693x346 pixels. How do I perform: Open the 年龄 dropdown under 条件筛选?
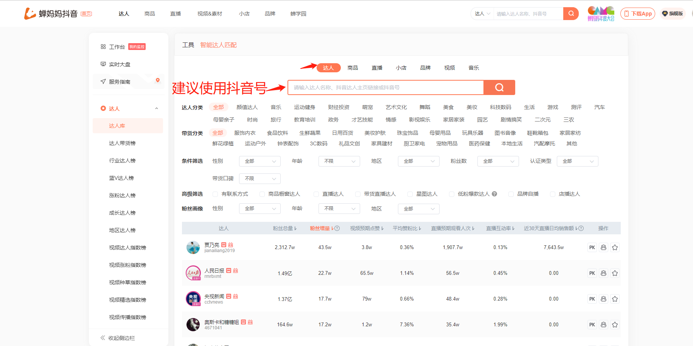(x=339, y=161)
